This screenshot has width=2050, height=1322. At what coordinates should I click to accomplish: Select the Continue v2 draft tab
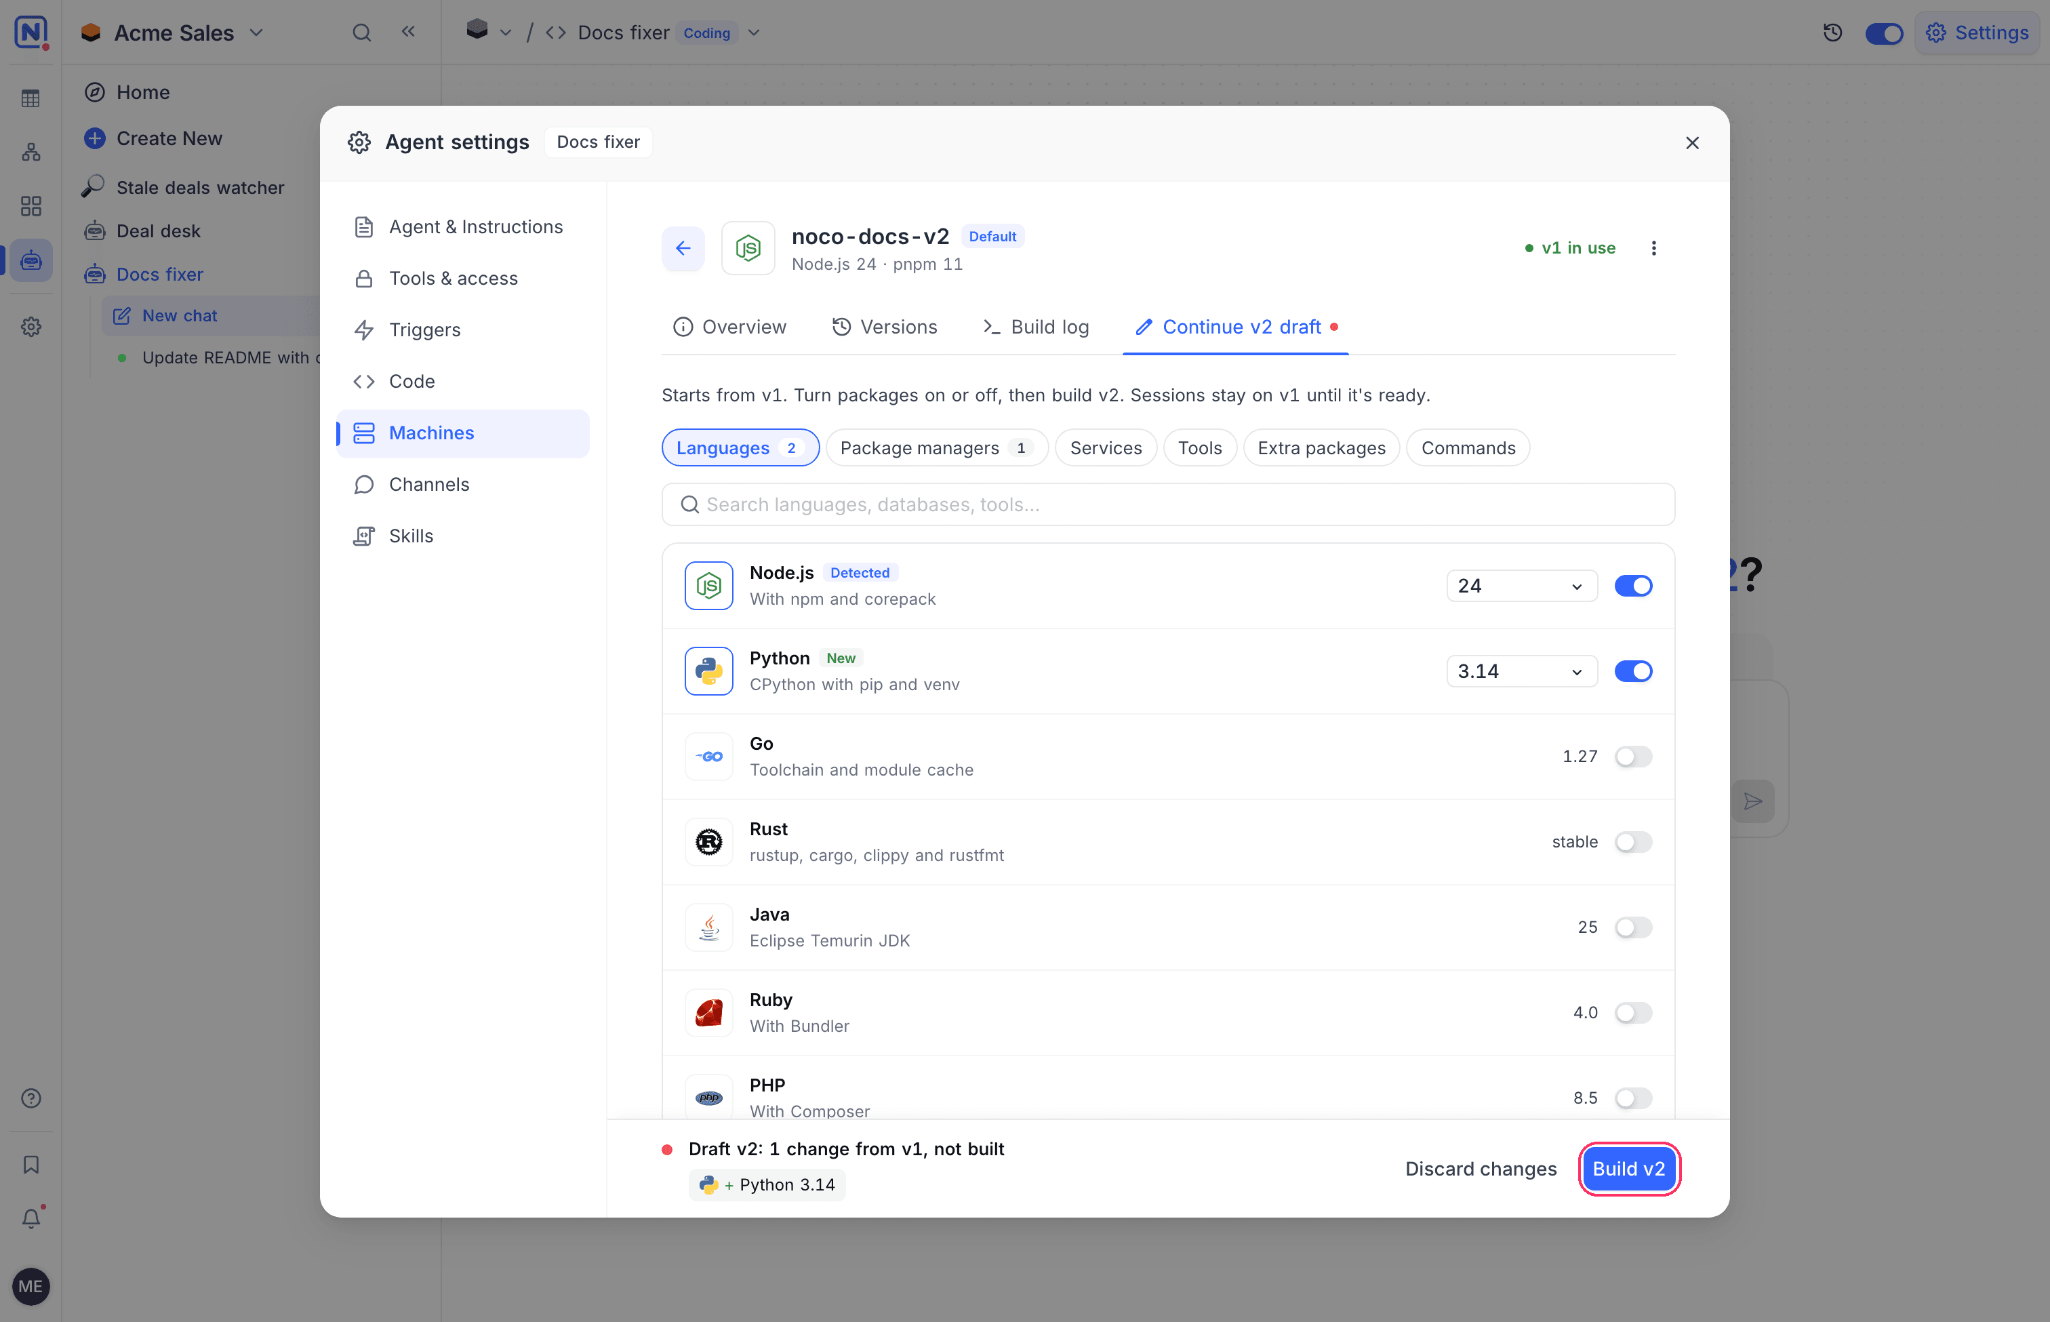1237,327
